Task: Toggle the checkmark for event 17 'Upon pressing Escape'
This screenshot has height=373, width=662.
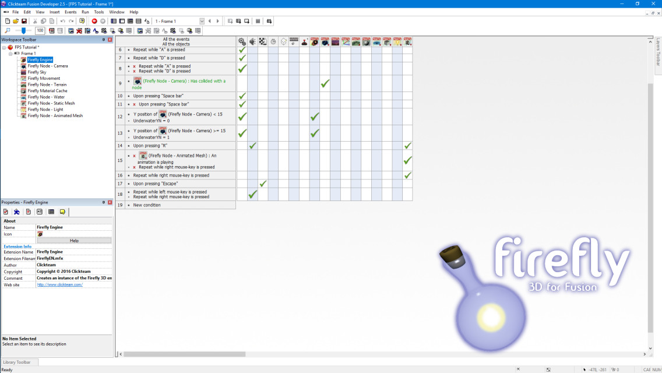Action: coord(262,183)
